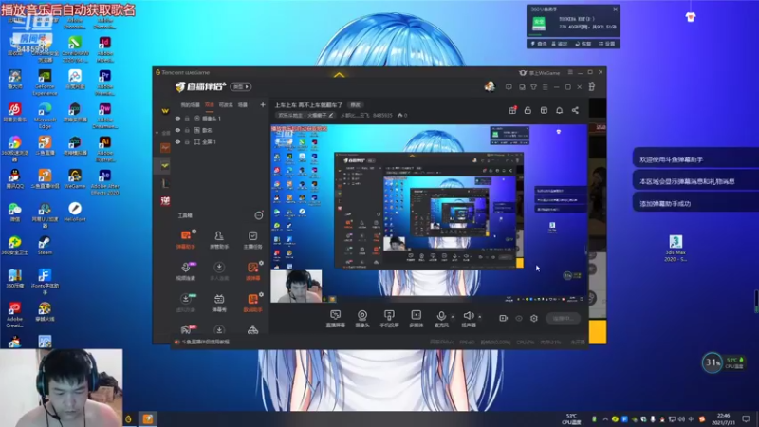
Task: Click the car-shaped tool icon in the toolbox
Action: click(252, 330)
